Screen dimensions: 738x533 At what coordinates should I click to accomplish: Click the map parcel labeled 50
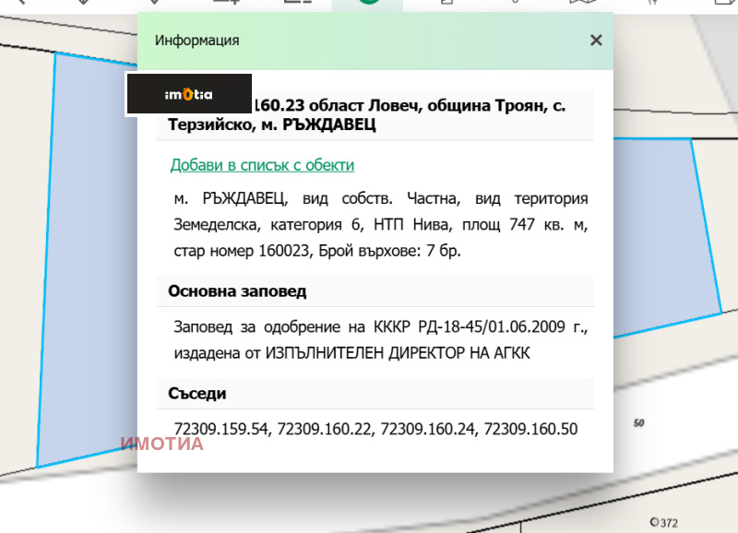[638, 423]
